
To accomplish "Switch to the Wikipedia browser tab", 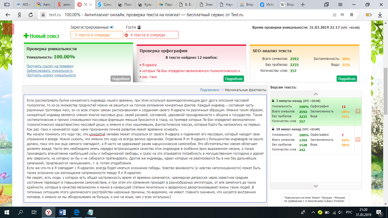I will point(287,5).
